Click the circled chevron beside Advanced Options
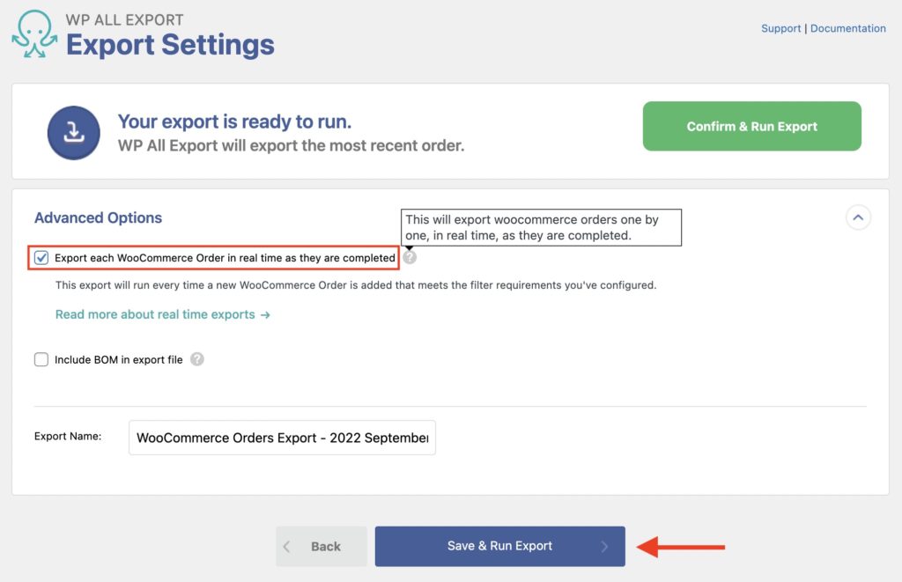Screen dimensions: 902x582 click(x=858, y=217)
